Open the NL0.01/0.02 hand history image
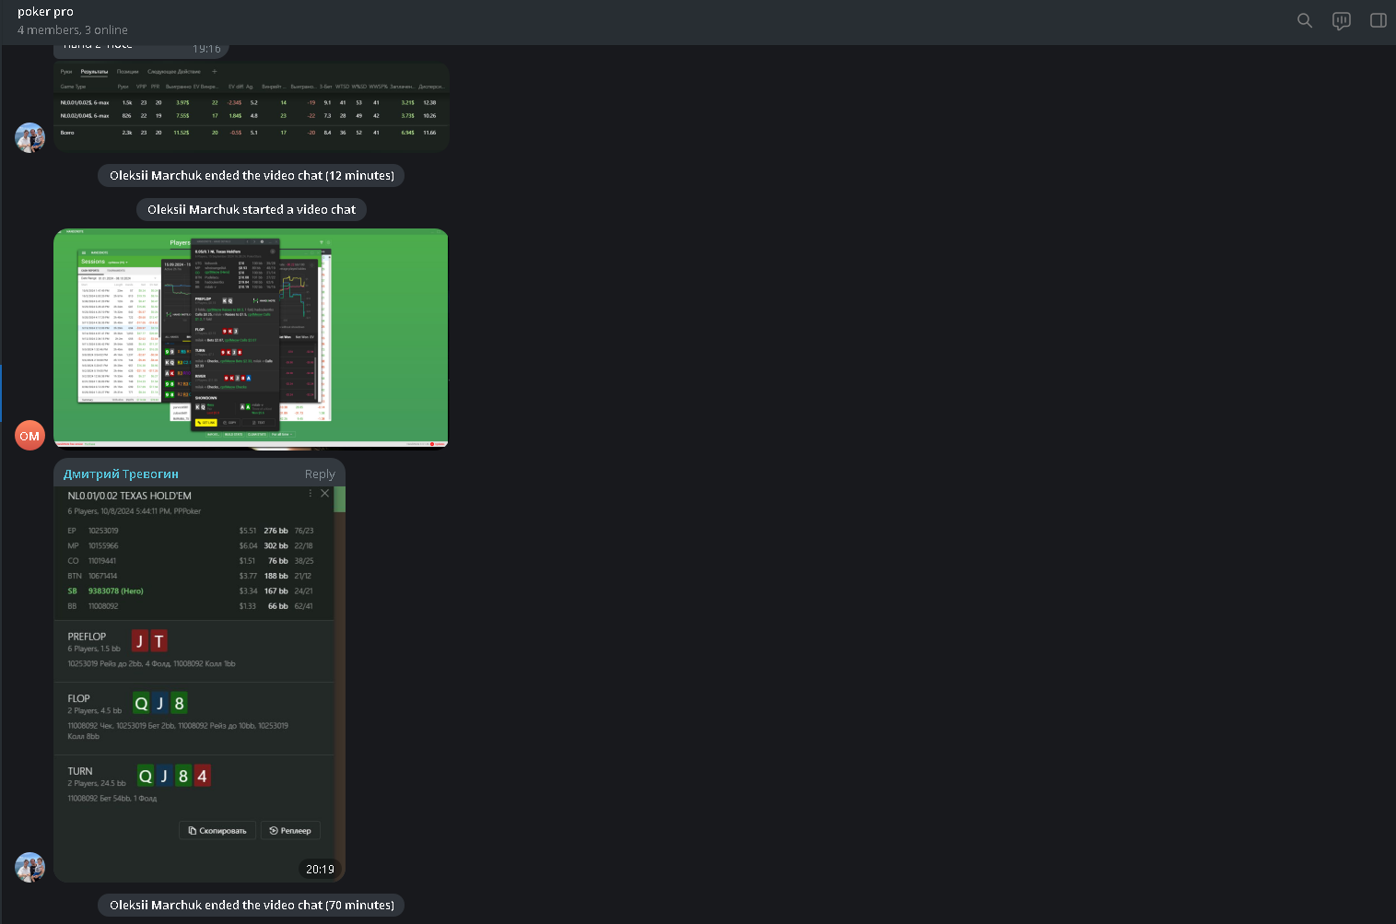 (x=199, y=684)
